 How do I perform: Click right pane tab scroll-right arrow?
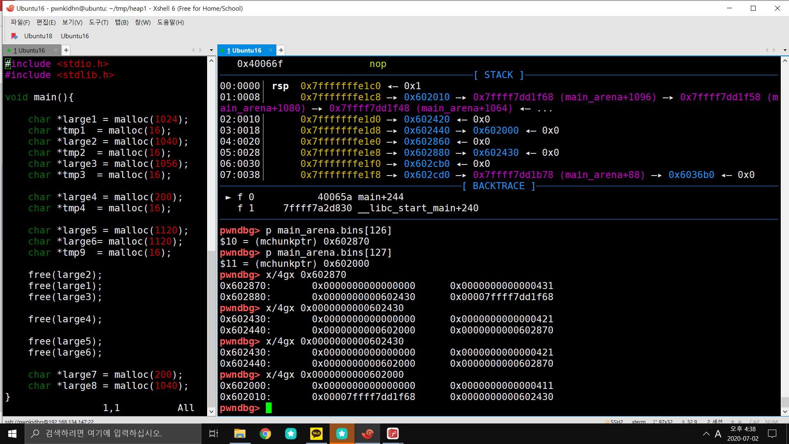point(774,50)
